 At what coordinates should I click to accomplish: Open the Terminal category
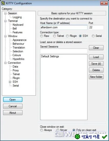tap(13, 21)
